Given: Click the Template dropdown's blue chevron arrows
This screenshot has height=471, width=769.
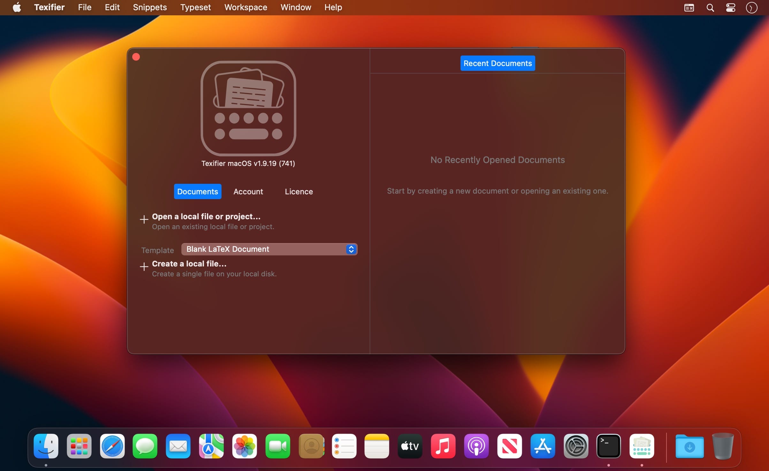Looking at the screenshot, I should [x=351, y=249].
